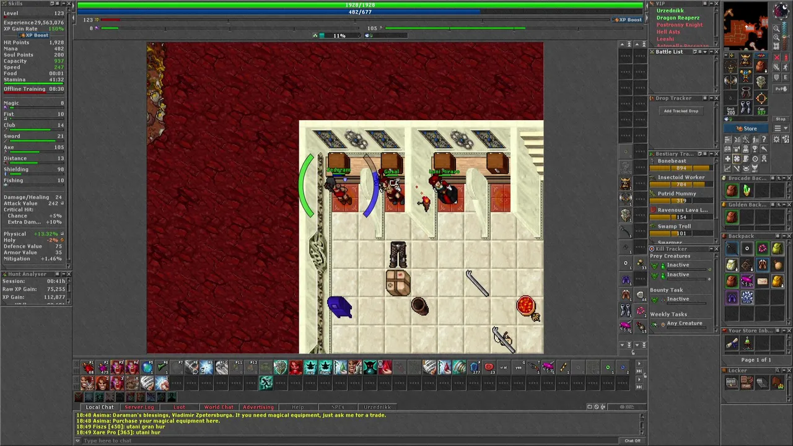Viewport: 793px width, 446px height.
Task: Open the cyclopedia book icon
Action: pos(728,149)
